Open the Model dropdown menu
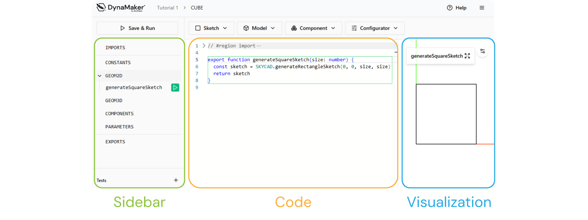Screen dimensions: 588x220 pos(259,28)
